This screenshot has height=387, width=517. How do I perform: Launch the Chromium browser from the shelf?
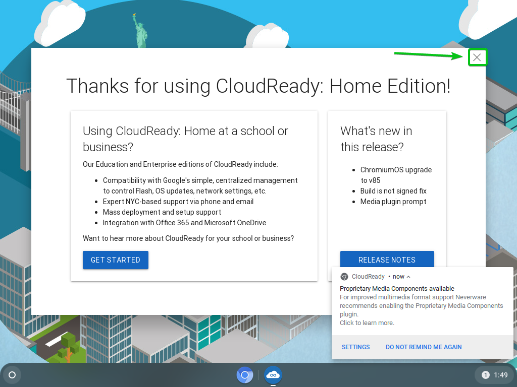point(245,375)
